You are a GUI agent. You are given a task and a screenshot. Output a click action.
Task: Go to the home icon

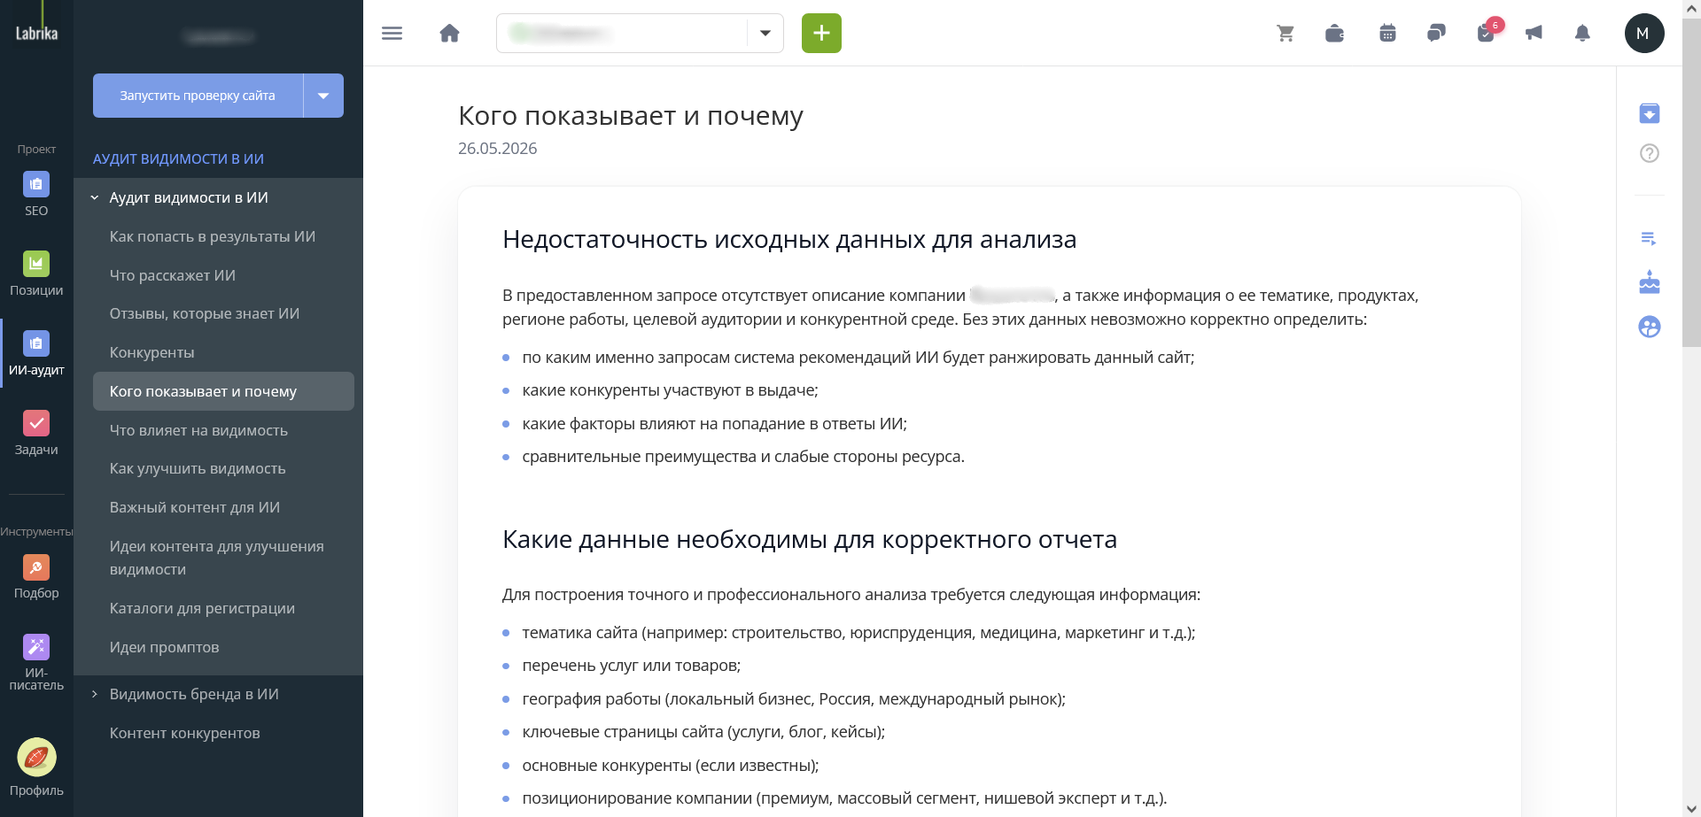pos(449,34)
